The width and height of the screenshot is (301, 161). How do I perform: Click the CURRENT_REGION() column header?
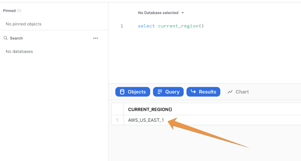pos(150,109)
